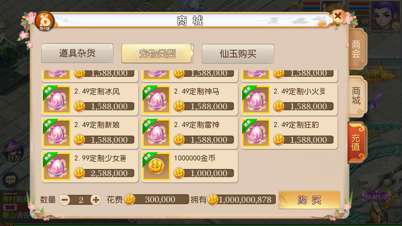This screenshot has width=402, height=226.
Task: Select the 2.49定制冰风 pet egg icon
Action: 57,100
